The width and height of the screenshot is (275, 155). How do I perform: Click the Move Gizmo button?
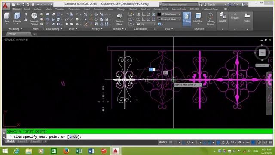pyautogui.click(x=210, y=19)
